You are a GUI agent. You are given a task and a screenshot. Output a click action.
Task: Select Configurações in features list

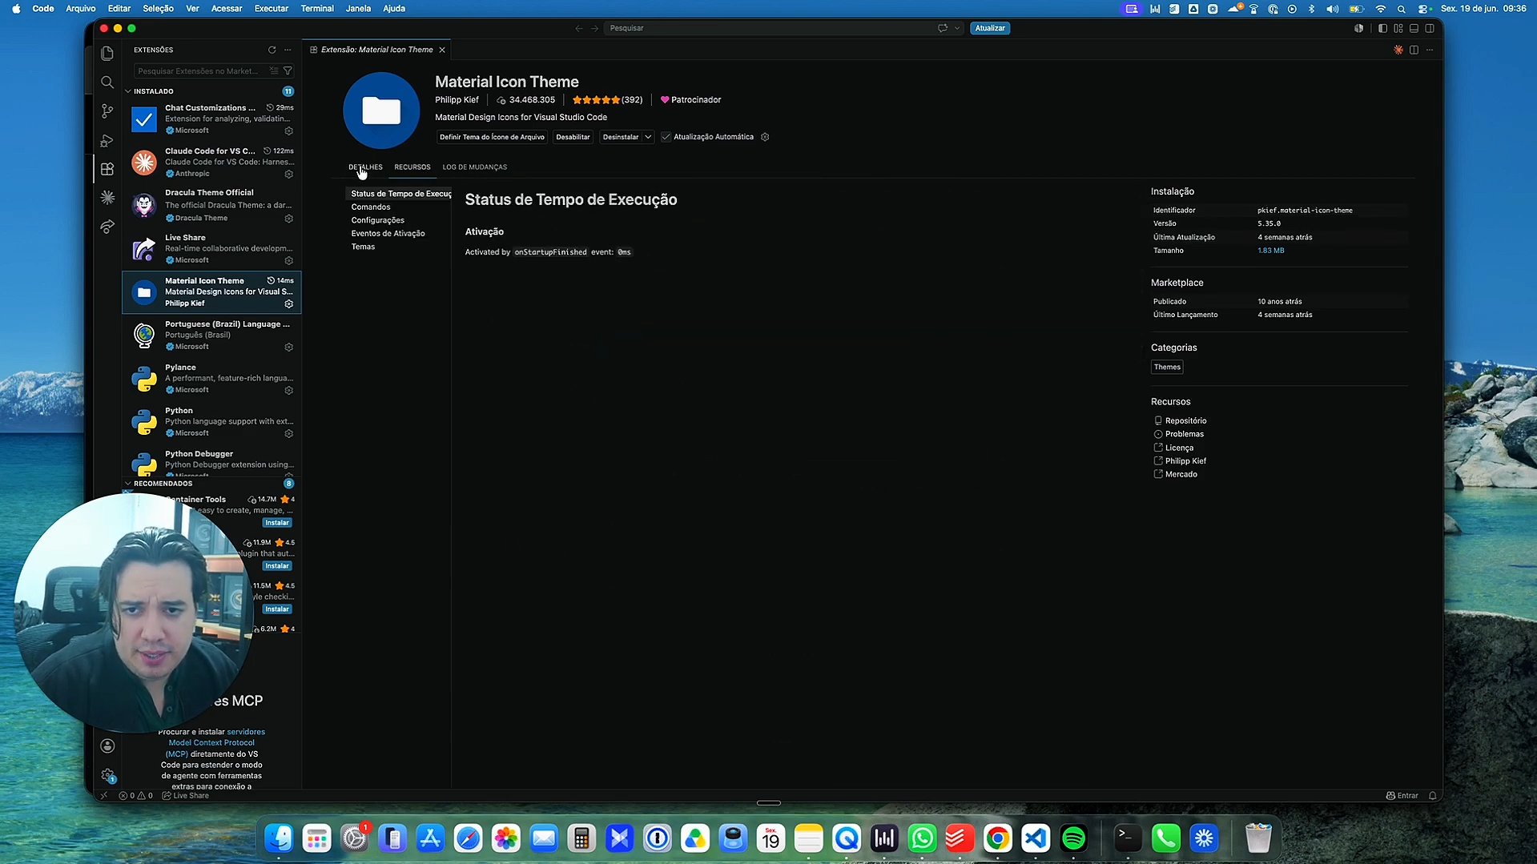click(x=378, y=220)
